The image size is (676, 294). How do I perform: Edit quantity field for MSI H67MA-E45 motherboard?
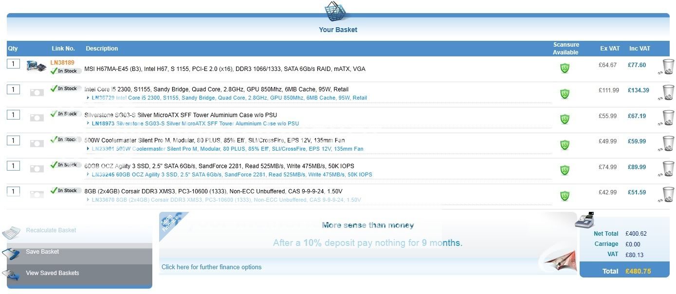13,64
